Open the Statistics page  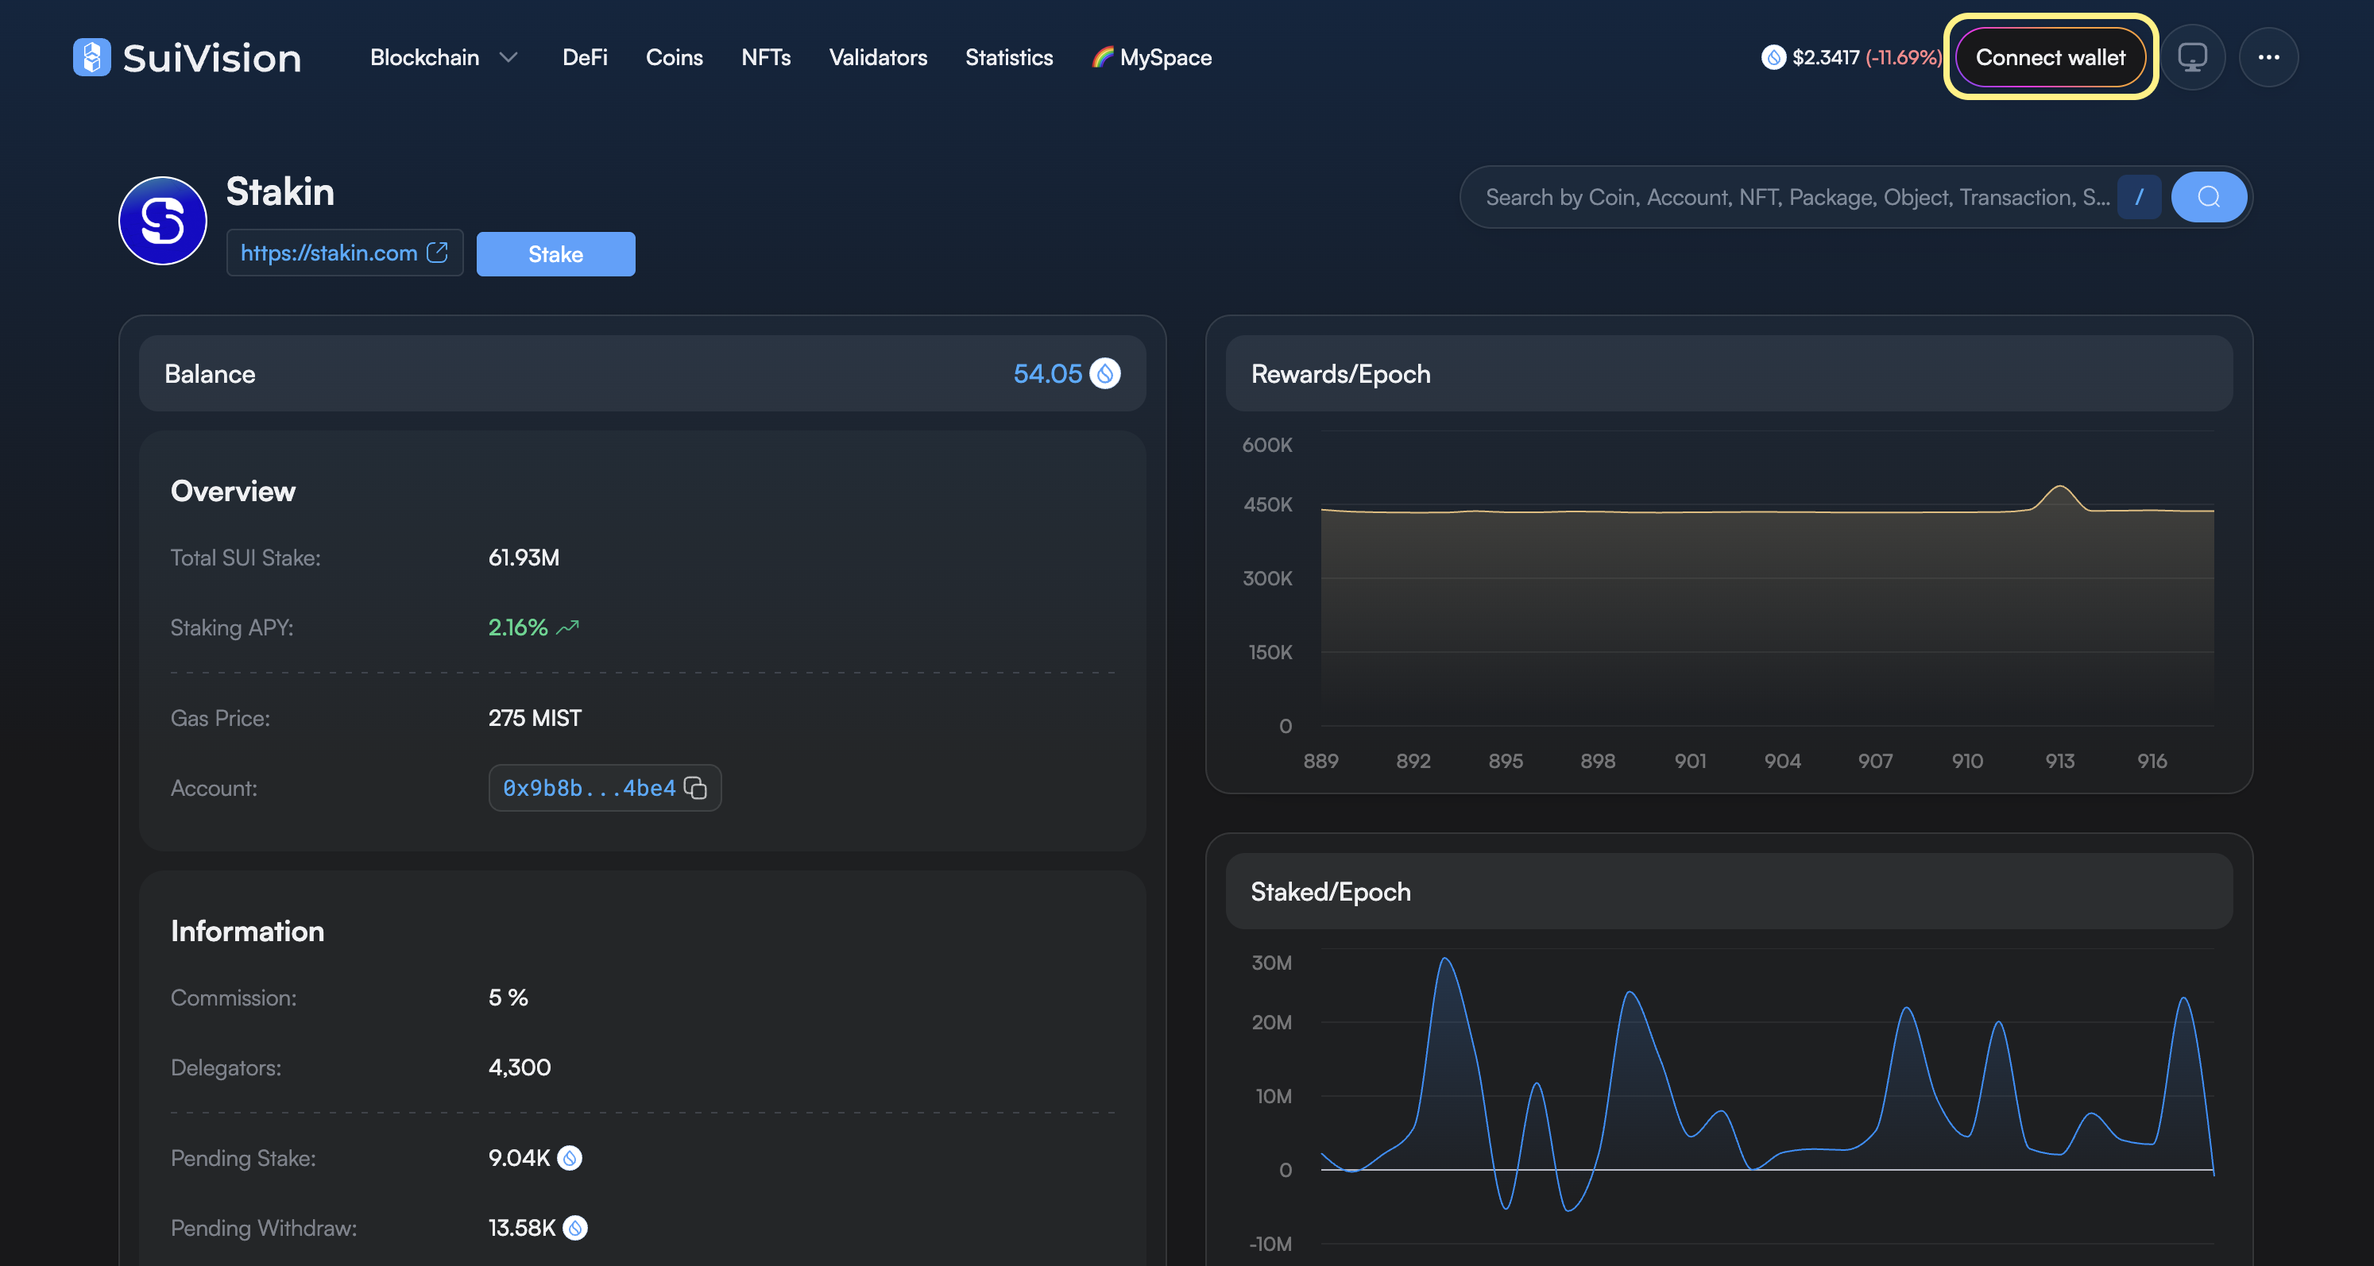(1008, 57)
